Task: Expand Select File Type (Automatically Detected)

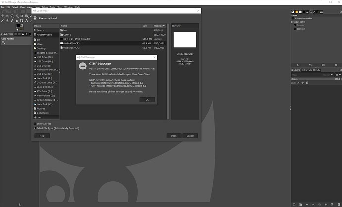Action: (x=35, y=128)
